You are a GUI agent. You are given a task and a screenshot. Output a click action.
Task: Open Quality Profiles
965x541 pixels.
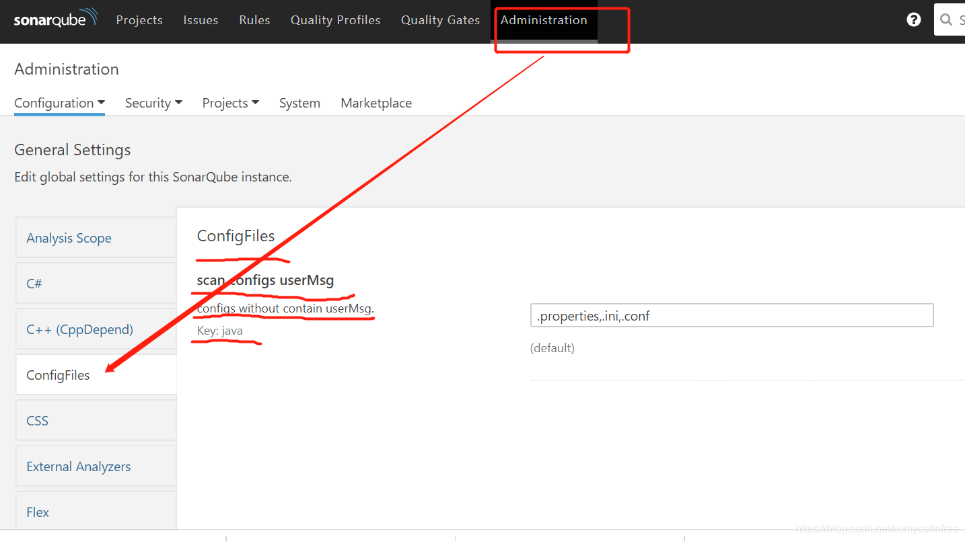(335, 20)
